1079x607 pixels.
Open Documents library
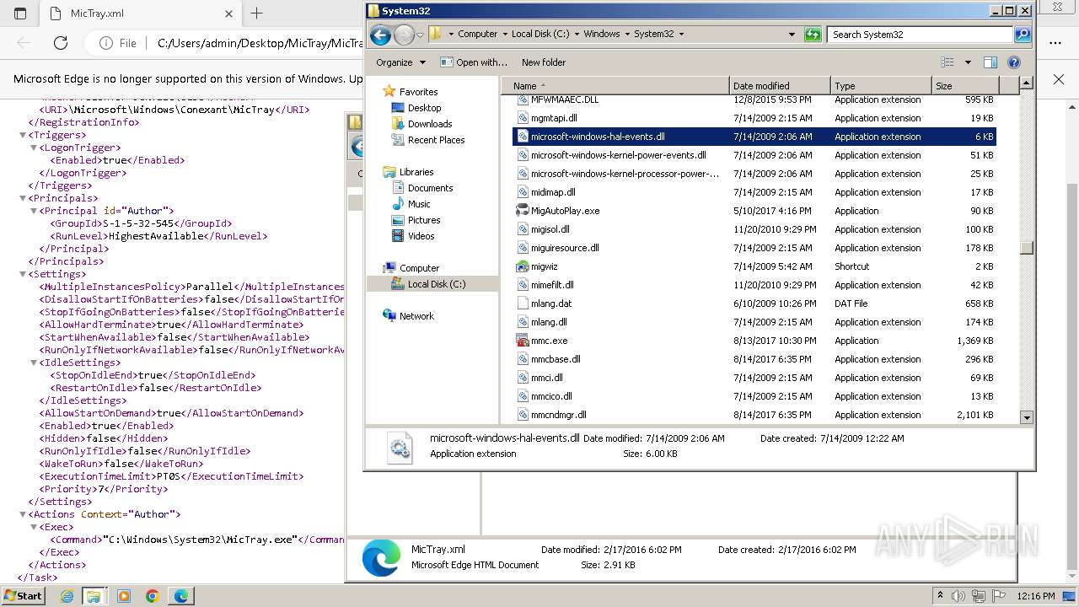pos(430,188)
